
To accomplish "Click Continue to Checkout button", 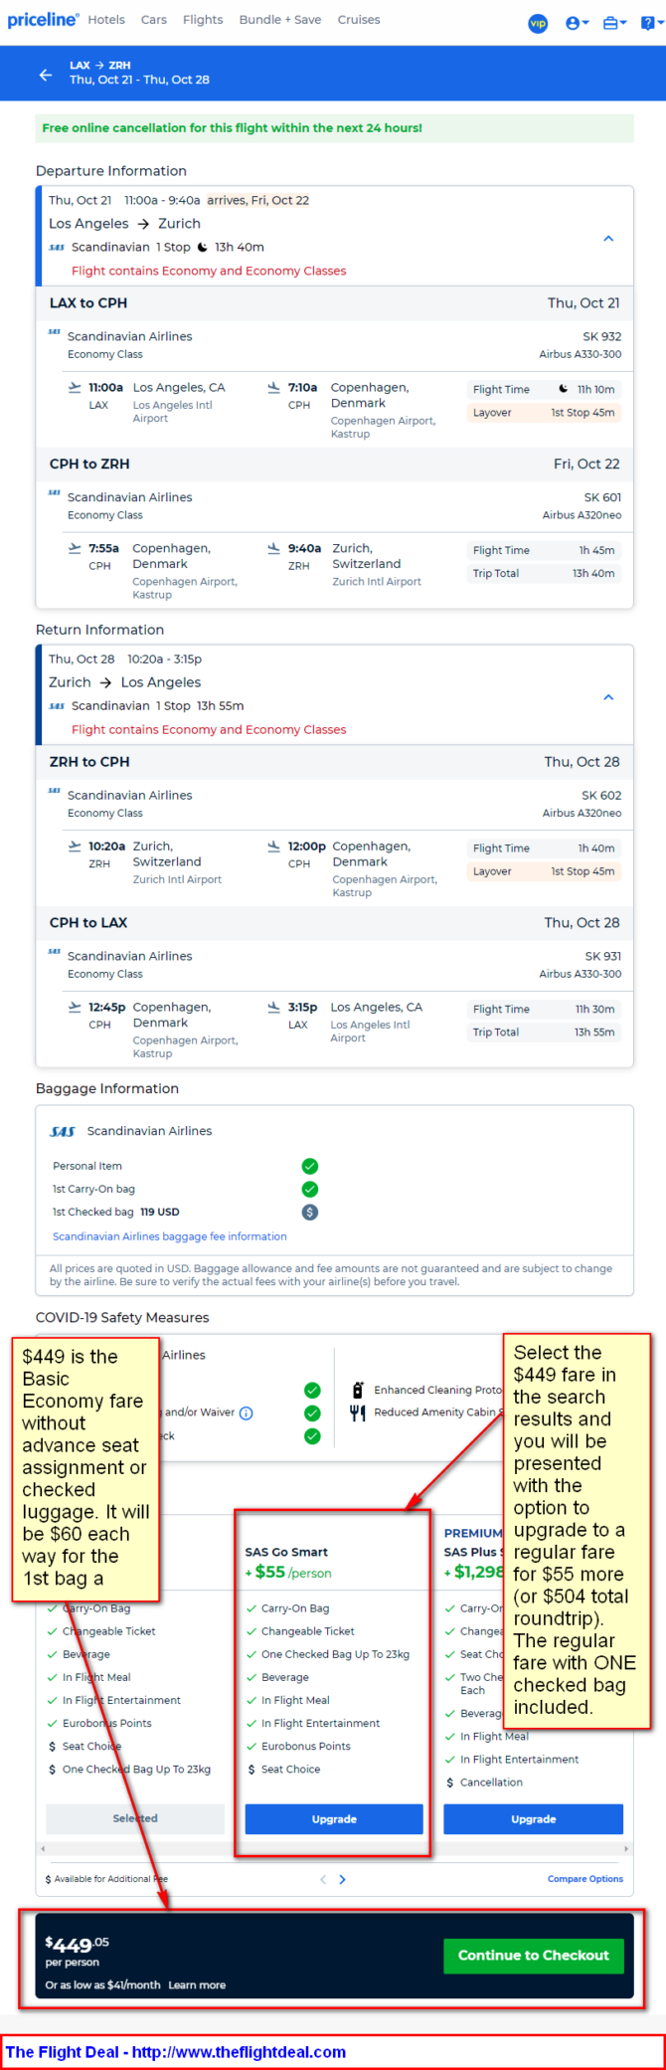I will coord(533,1955).
